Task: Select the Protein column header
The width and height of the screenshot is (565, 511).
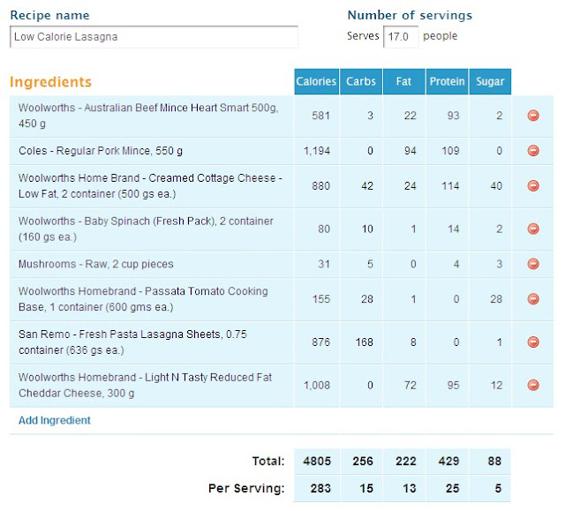Action: pyautogui.click(x=448, y=81)
